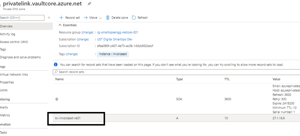Click the Delete zone trash icon

[x=108, y=18]
